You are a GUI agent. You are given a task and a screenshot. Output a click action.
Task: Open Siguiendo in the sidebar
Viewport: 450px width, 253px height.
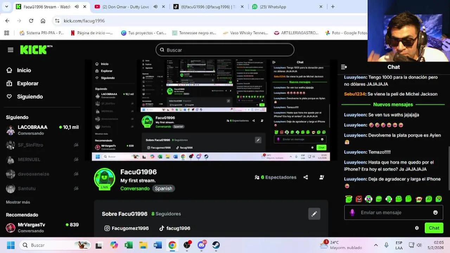[x=25, y=97]
